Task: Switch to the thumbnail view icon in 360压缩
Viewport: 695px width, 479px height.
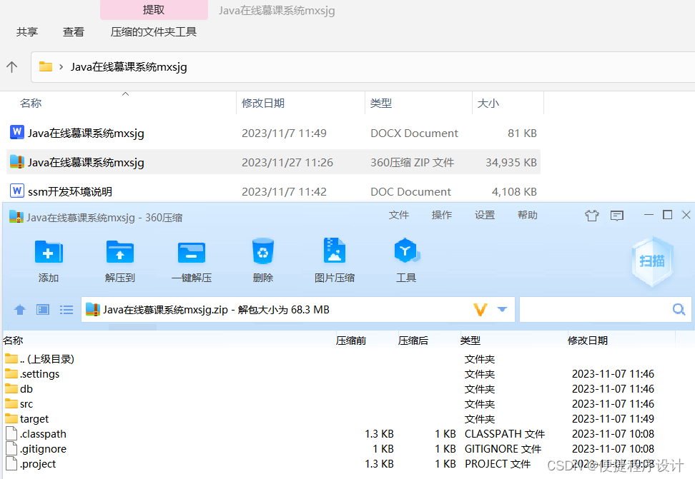Action: [x=43, y=309]
